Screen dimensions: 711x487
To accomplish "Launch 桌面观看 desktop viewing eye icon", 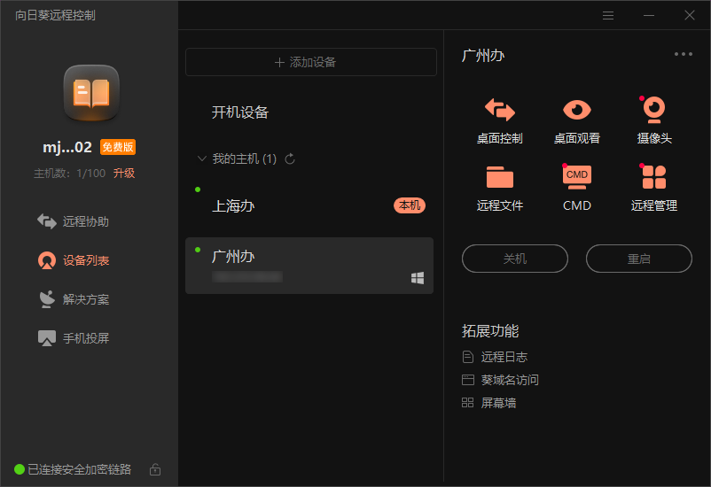I will coord(576,120).
